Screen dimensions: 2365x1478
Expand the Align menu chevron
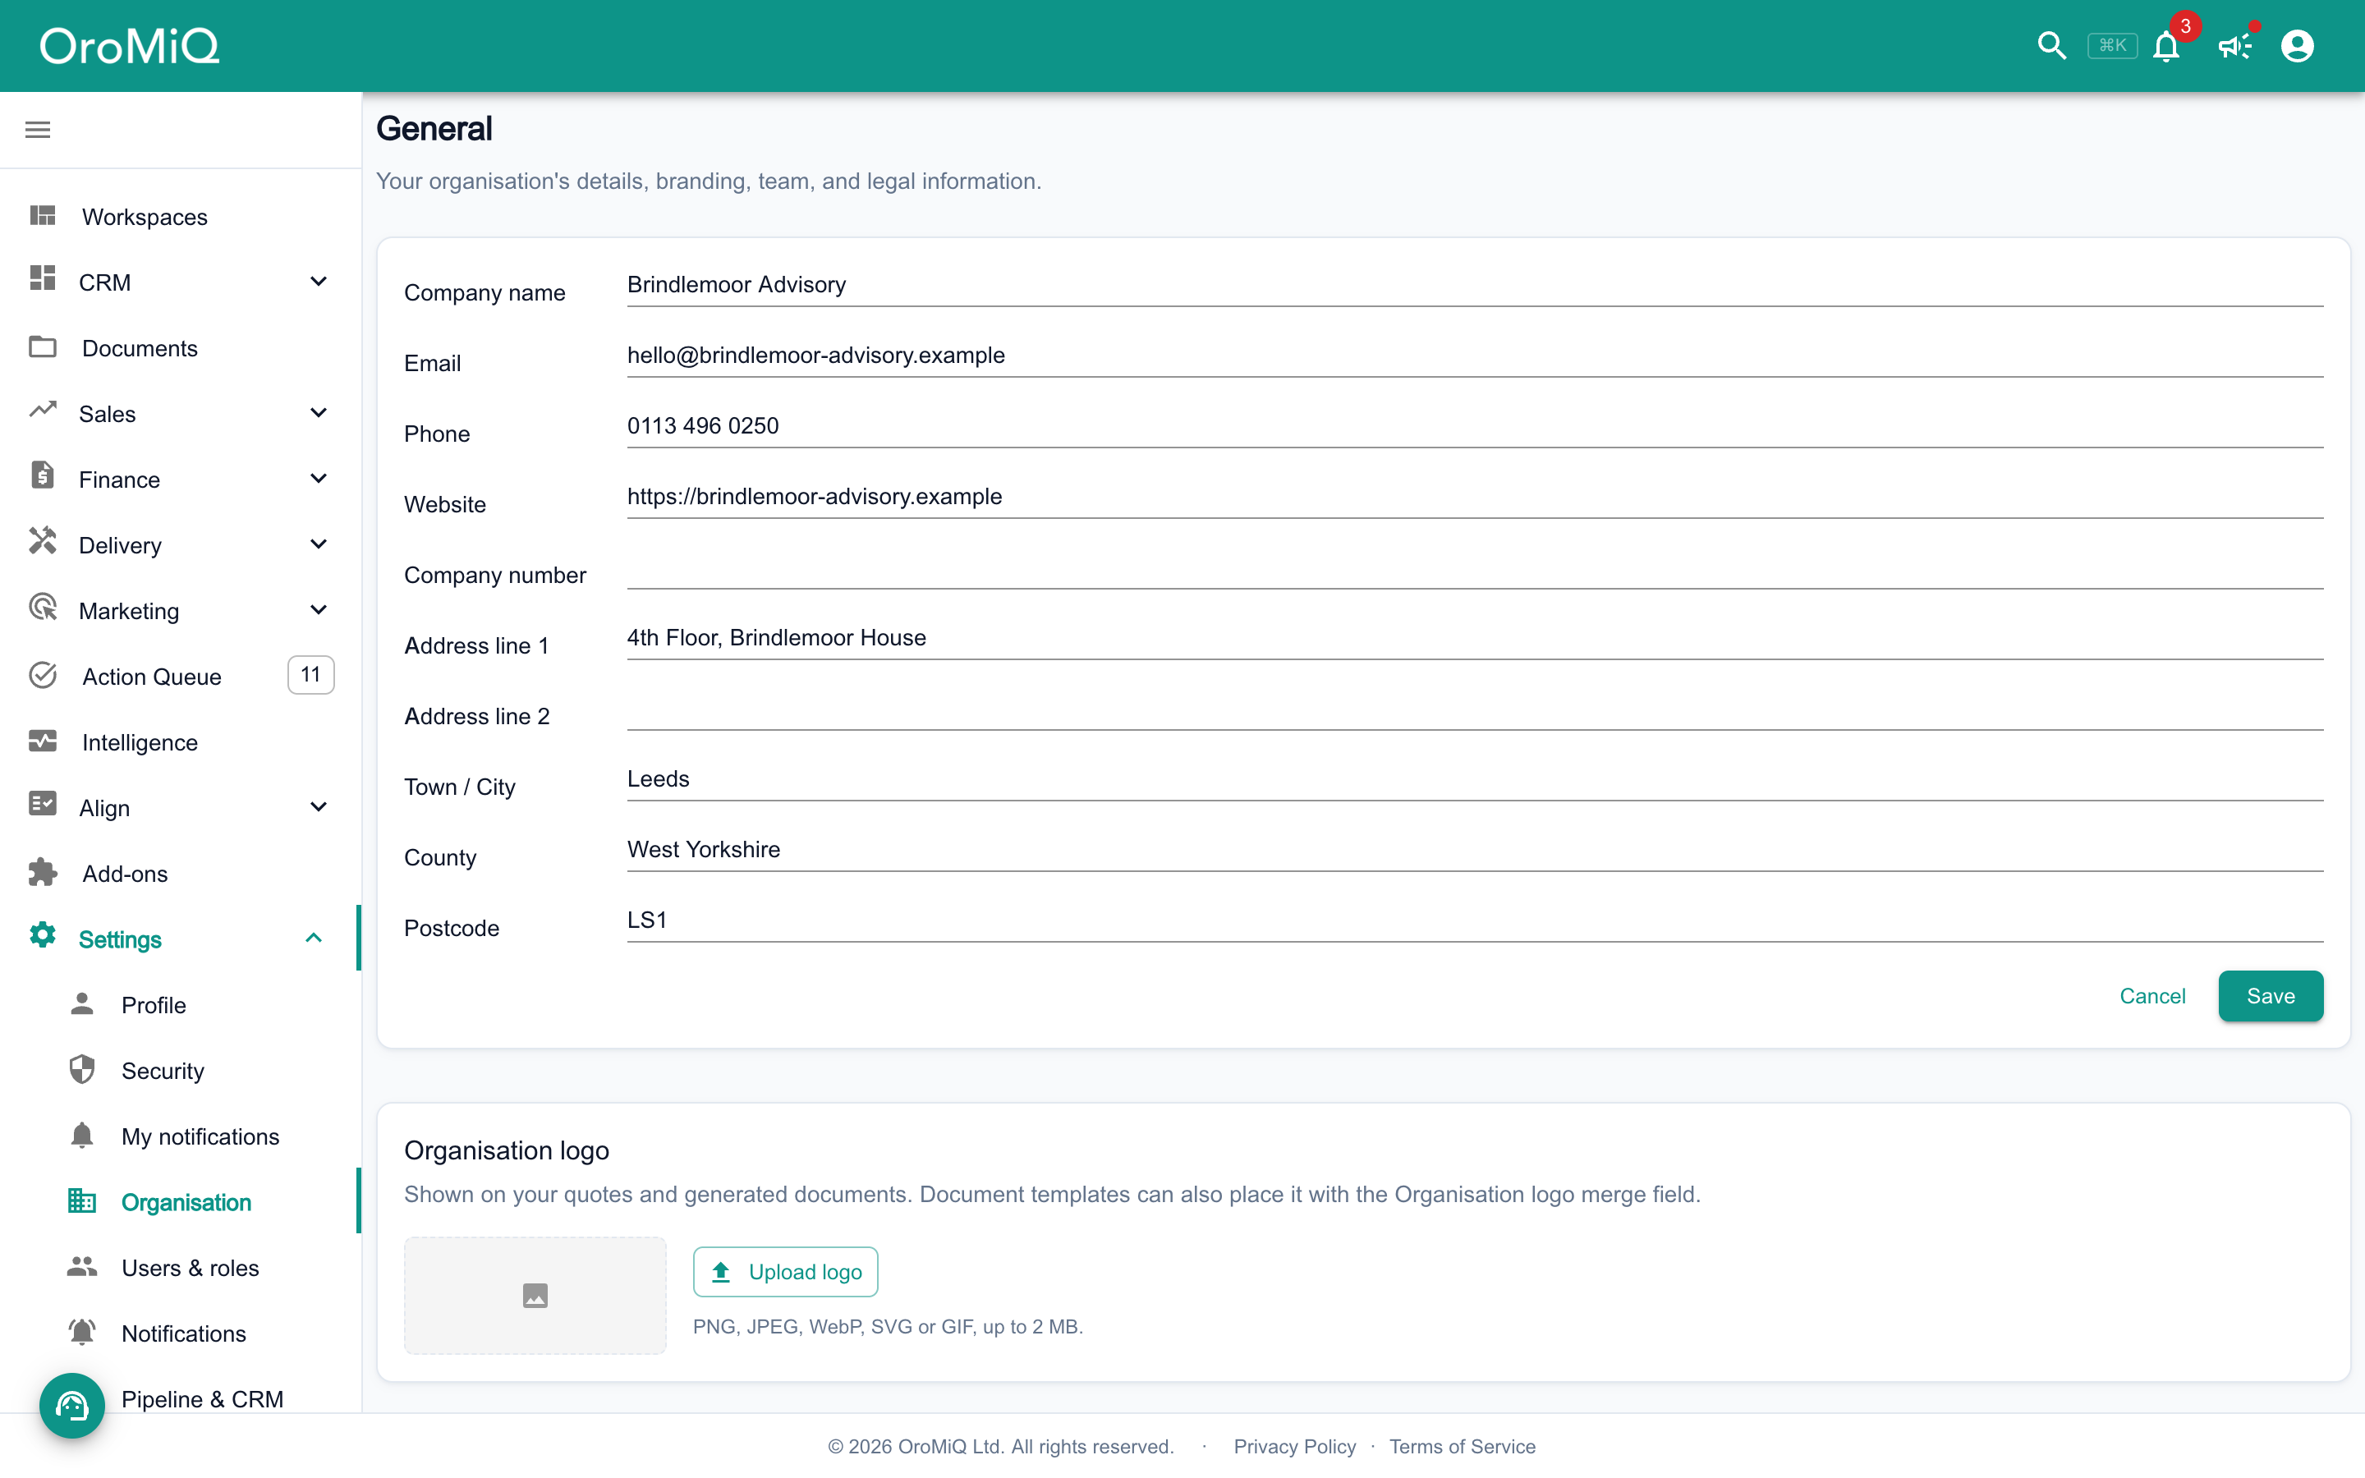point(319,806)
